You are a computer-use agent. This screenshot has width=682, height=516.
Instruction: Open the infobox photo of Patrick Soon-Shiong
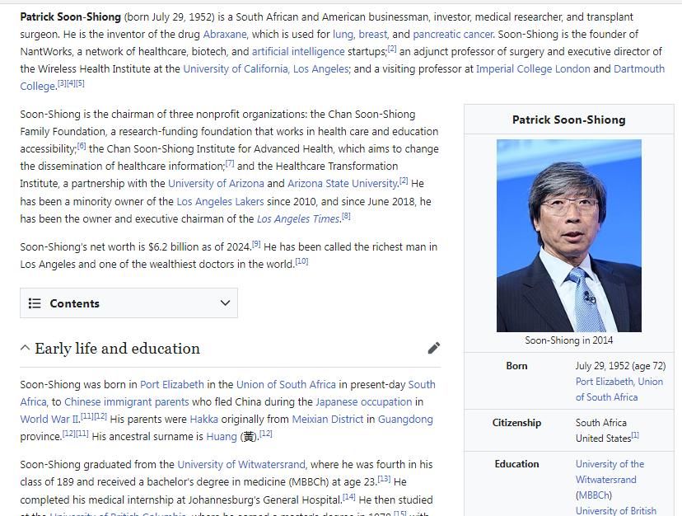coord(569,236)
